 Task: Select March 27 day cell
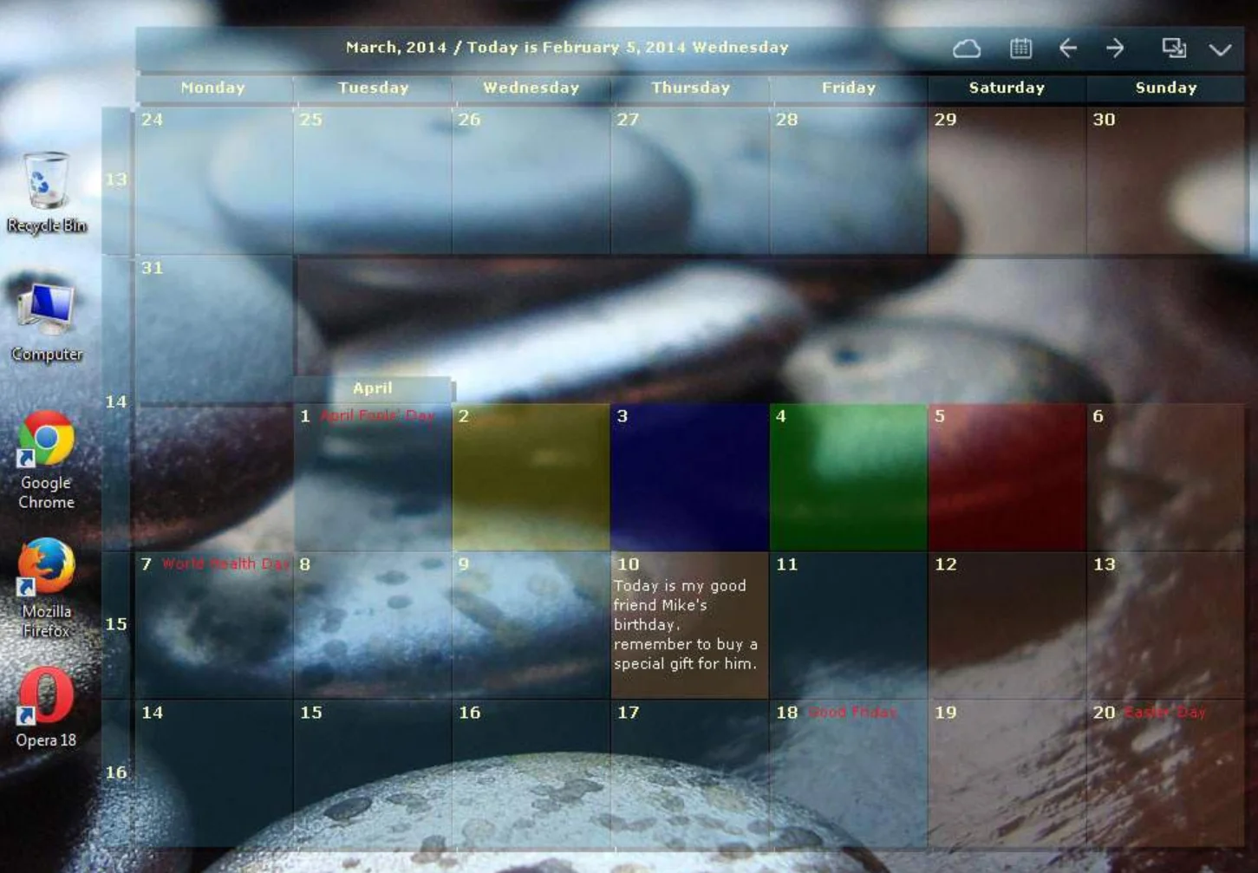[x=689, y=180]
